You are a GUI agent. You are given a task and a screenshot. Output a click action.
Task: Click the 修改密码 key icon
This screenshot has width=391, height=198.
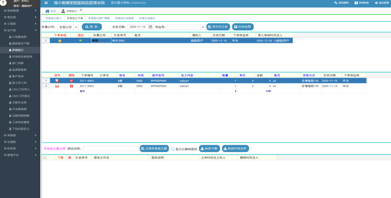[336, 3]
